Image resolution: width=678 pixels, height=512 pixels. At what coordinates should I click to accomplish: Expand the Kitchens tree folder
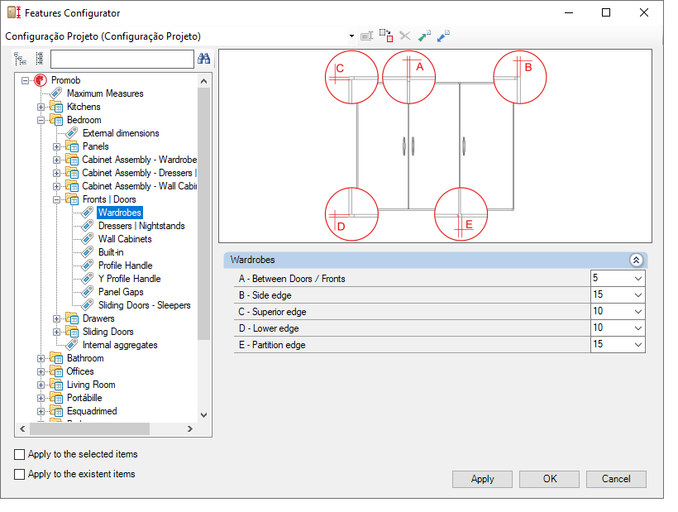[41, 107]
